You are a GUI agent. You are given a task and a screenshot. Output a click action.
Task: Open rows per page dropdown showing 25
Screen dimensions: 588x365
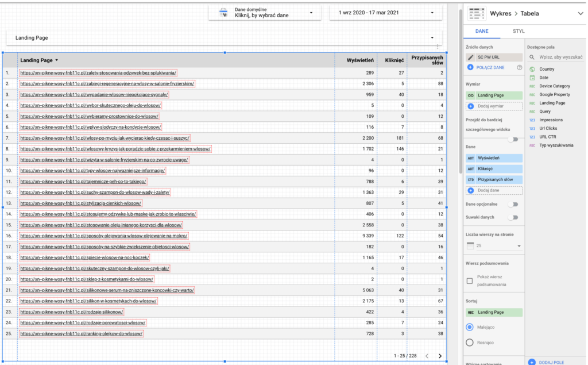point(494,246)
